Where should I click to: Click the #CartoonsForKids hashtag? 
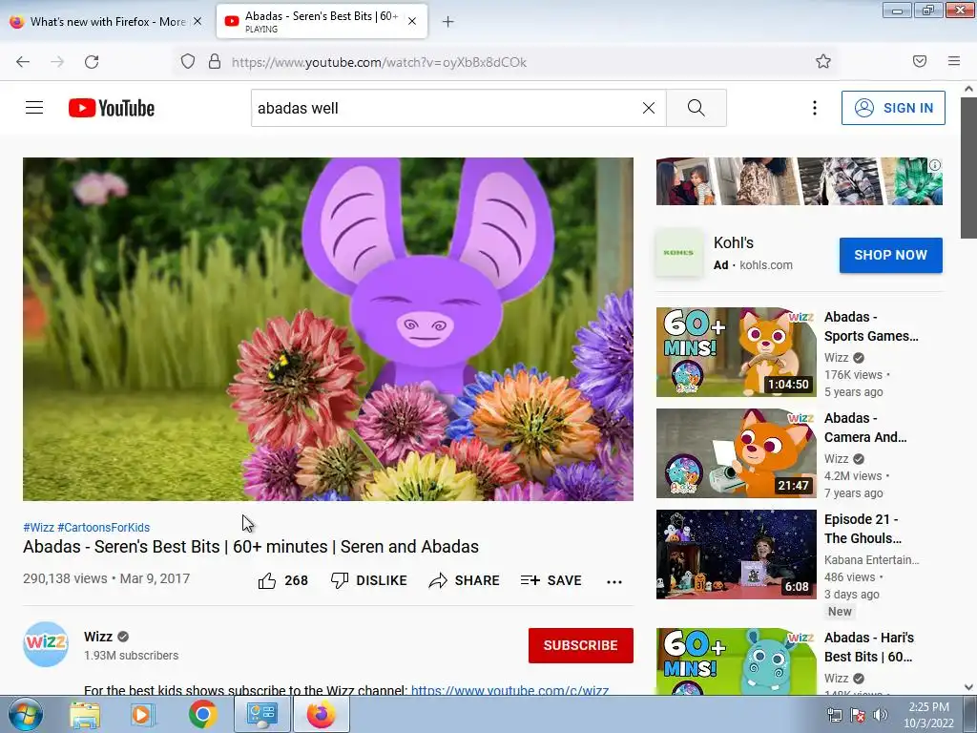[103, 527]
